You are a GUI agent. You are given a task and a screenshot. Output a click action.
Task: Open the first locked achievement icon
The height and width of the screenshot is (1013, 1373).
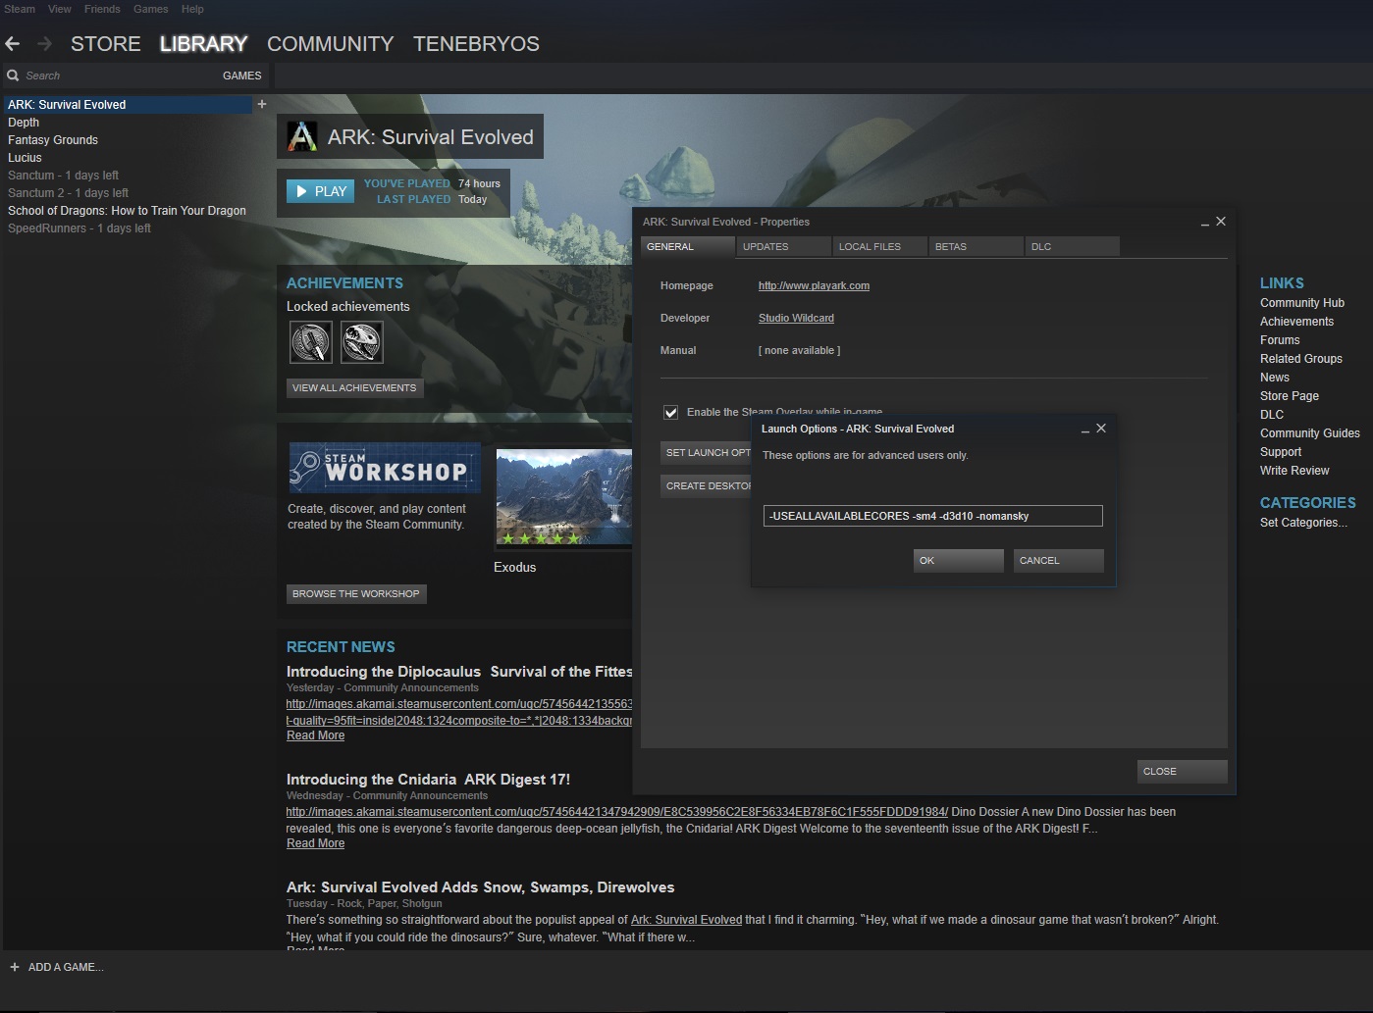tap(311, 343)
